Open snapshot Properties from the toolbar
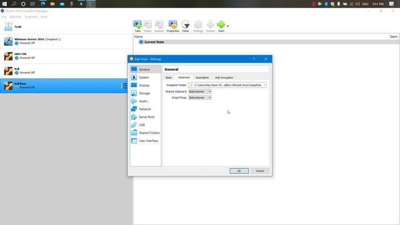Image resolution: width=400 pixels, height=225 pixels. coord(172,26)
